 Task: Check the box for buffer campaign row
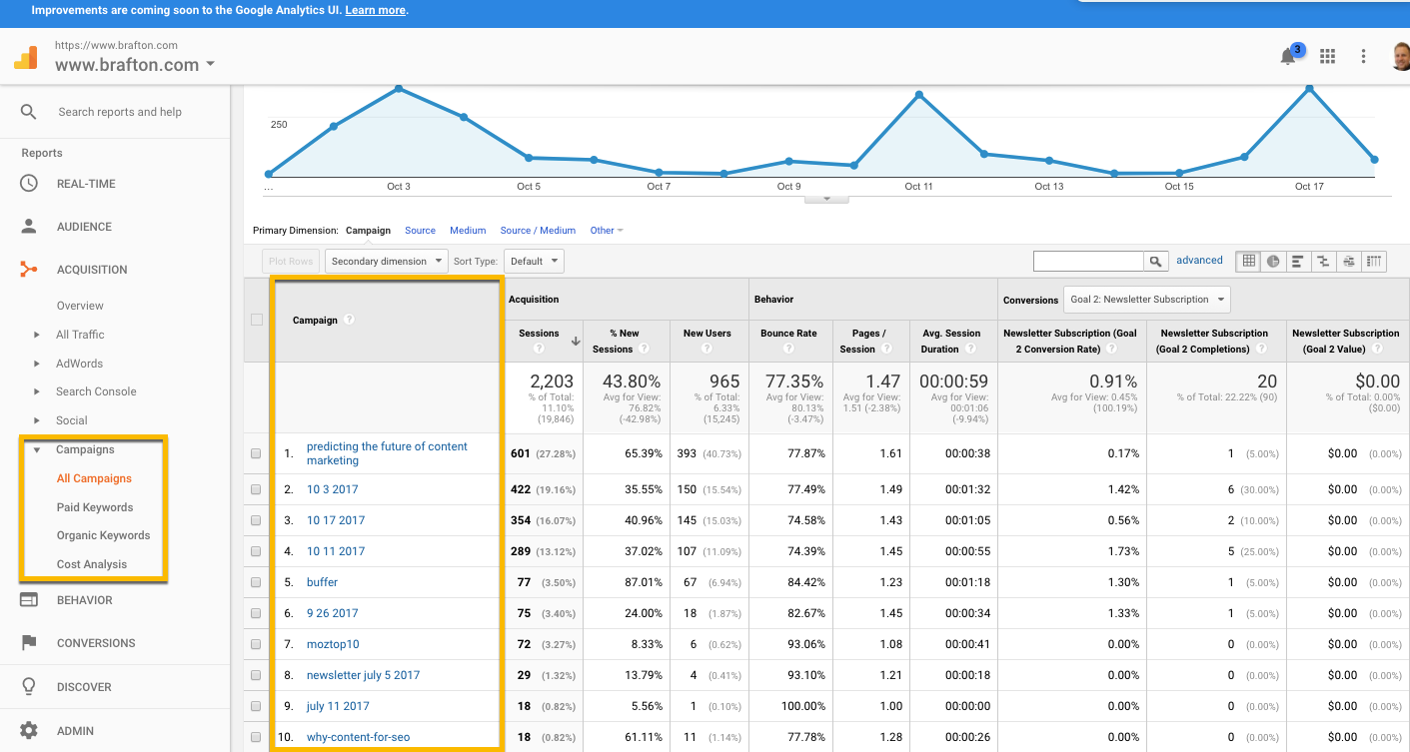click(256, 582)
